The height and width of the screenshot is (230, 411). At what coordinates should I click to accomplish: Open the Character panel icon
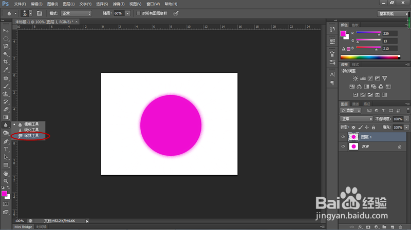point(332,74)
